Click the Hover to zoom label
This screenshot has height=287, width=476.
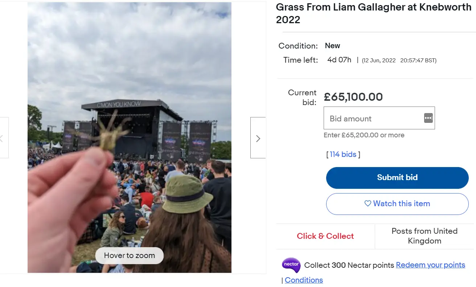click(x=130, y=255)
